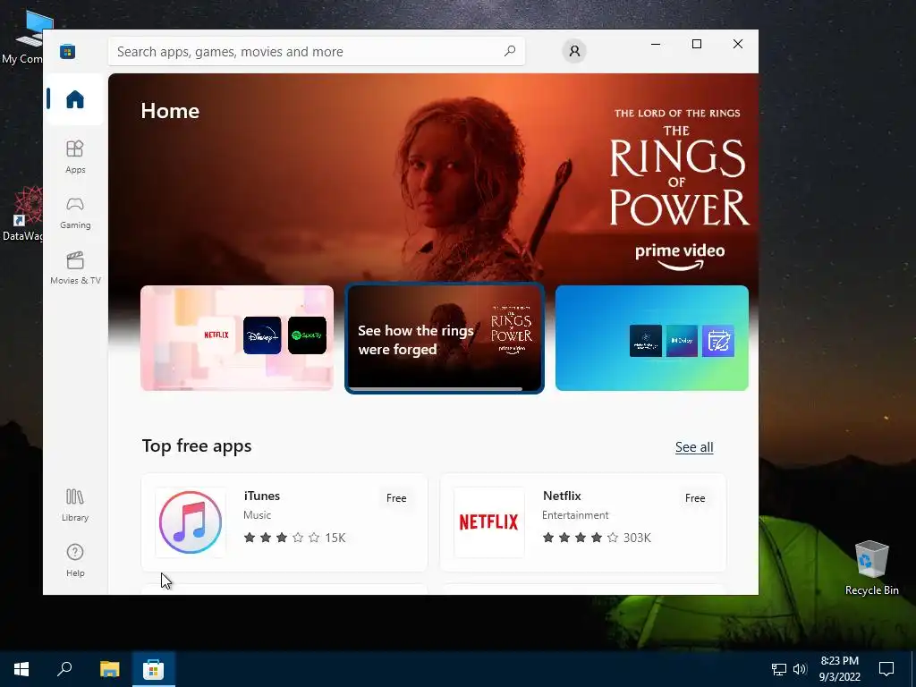Open taskbar search
916x687 pixels.
pos(64,669)
